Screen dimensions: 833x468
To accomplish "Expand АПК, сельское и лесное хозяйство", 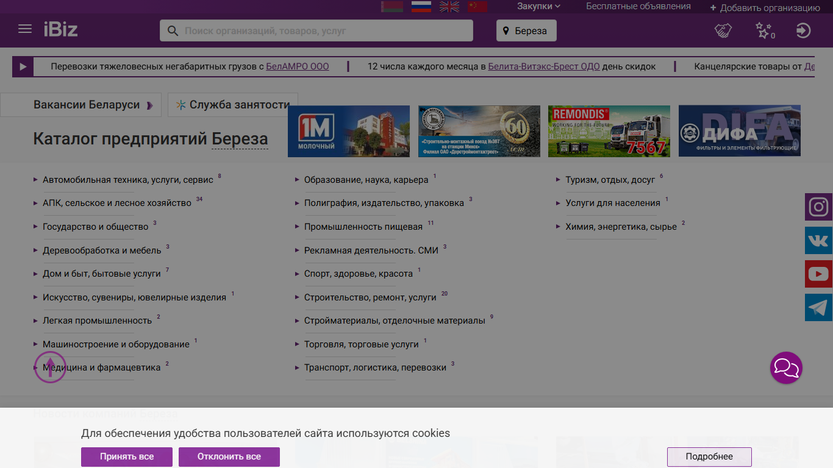I will click(x=117, y=203).
